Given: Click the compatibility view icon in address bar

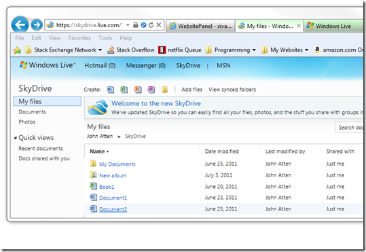Looking at the screenshot, I should 143,25.
